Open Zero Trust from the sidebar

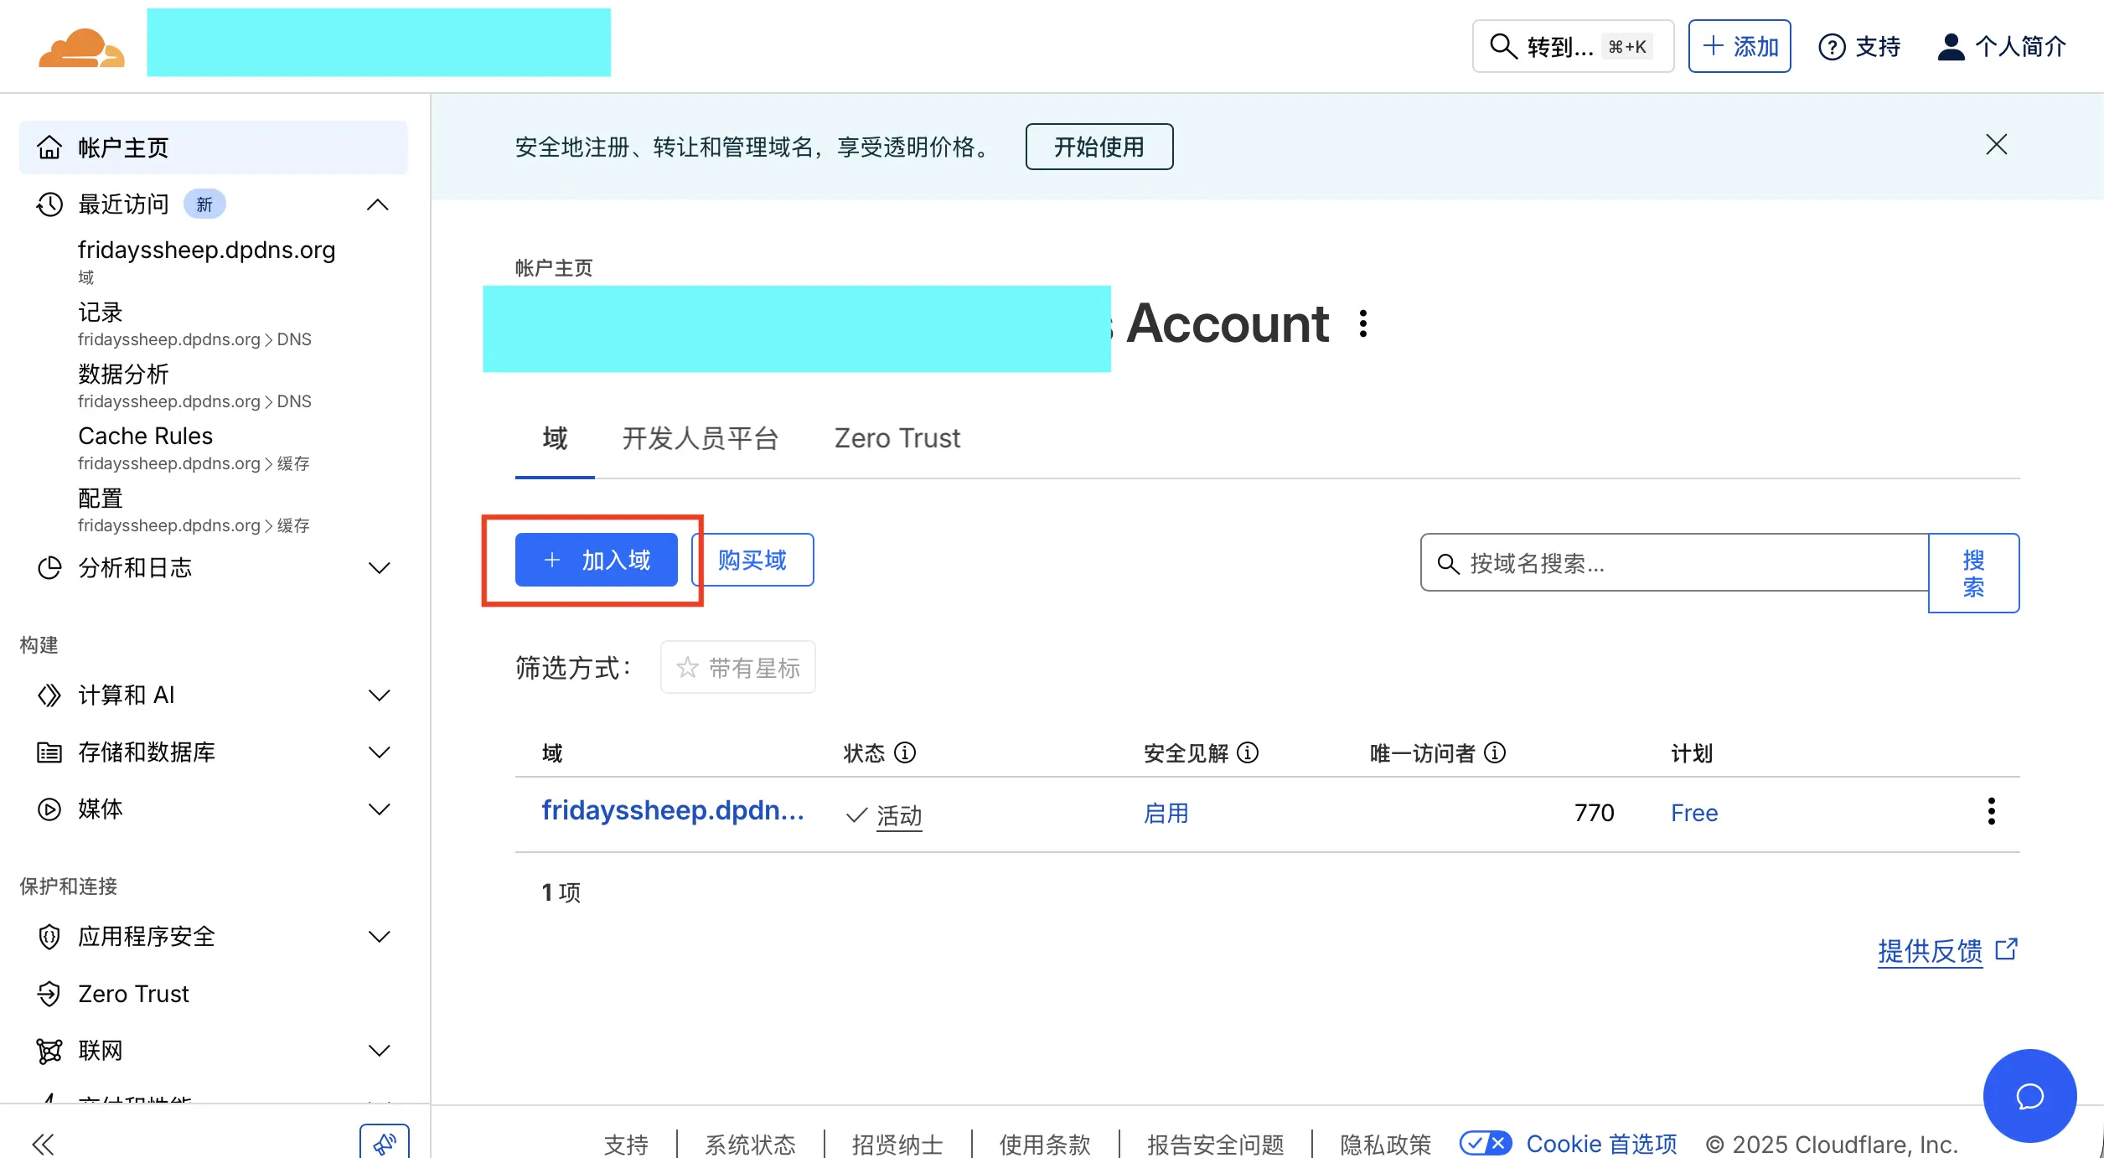pos(132,993)
